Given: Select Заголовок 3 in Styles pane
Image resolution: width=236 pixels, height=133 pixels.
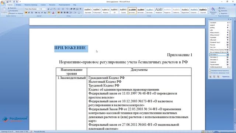Looking at the screenshot, I should click(x=219, y=59).
